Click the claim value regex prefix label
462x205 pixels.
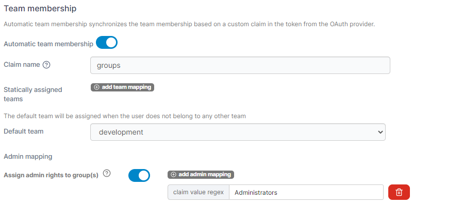(x=199, y=192)
